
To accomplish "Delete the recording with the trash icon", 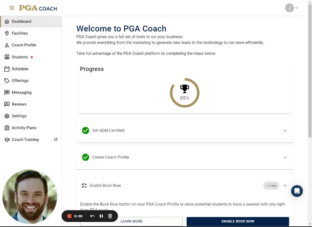I will [x=110, y=216].
